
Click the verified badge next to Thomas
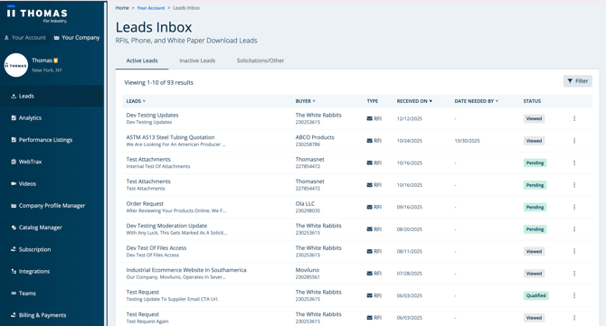click(56, 61)
